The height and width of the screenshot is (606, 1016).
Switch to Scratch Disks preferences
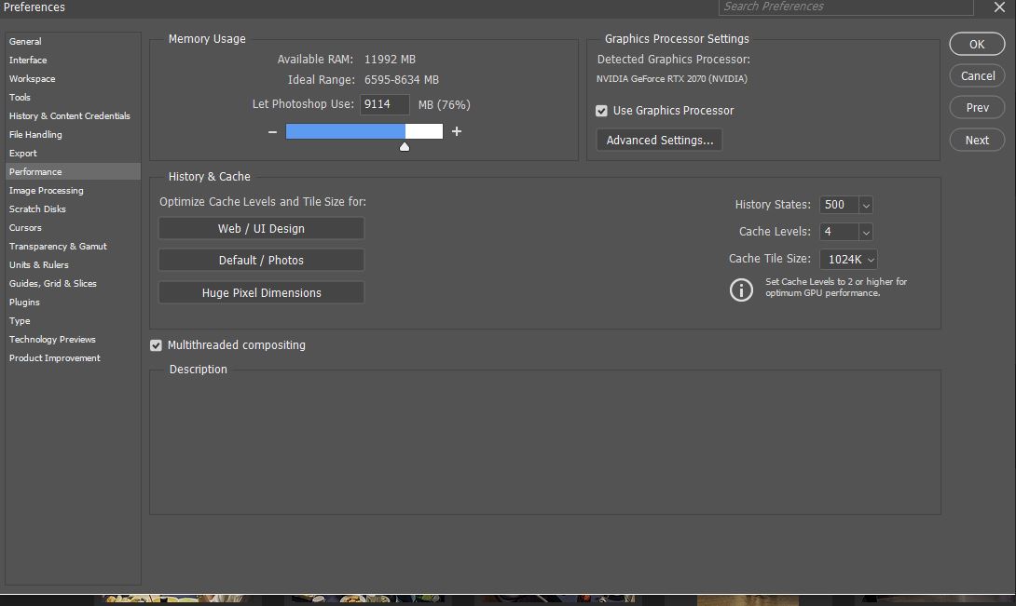37,209
